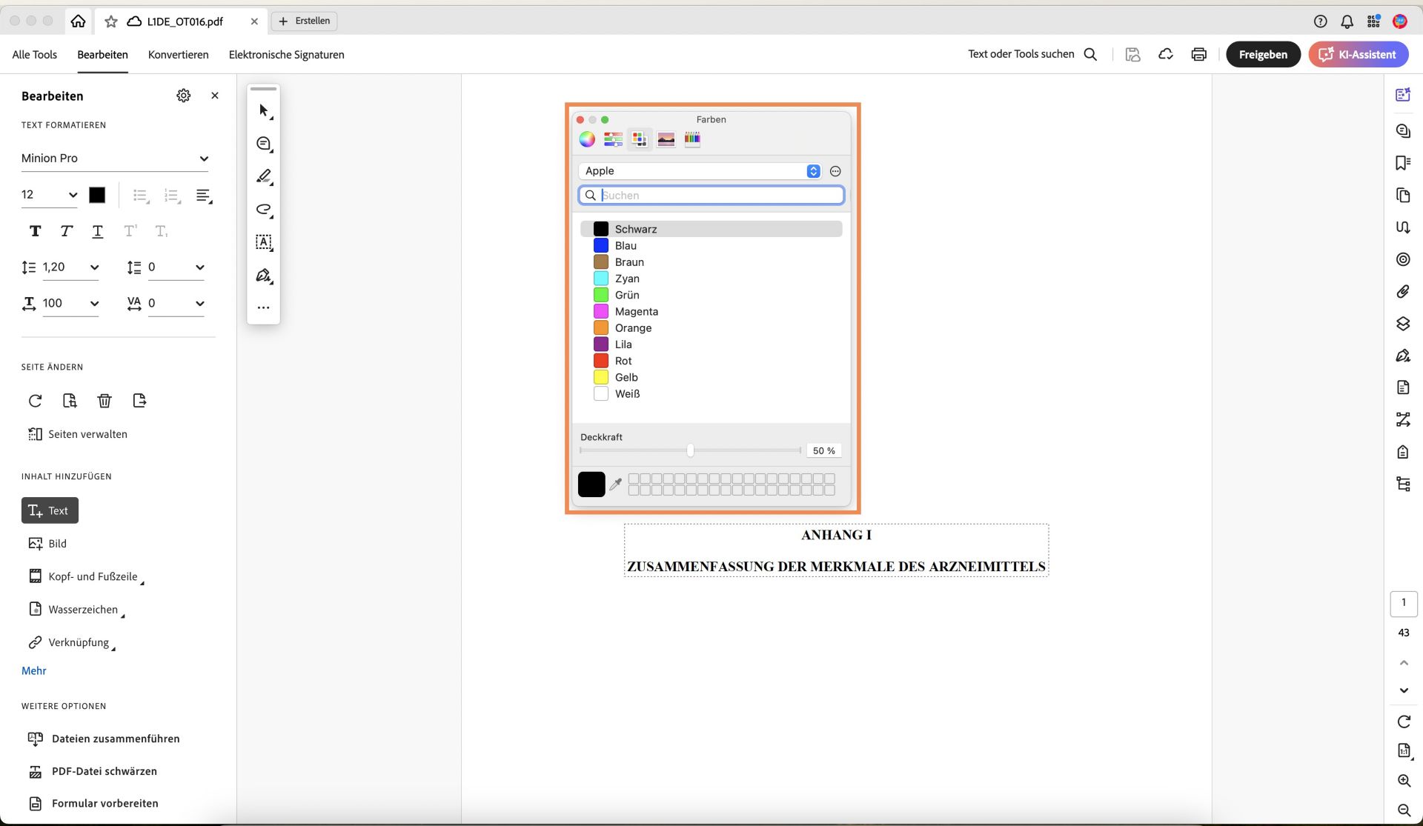
Task: Switch to the Konvertieren tab
Action: coord(178,54)
